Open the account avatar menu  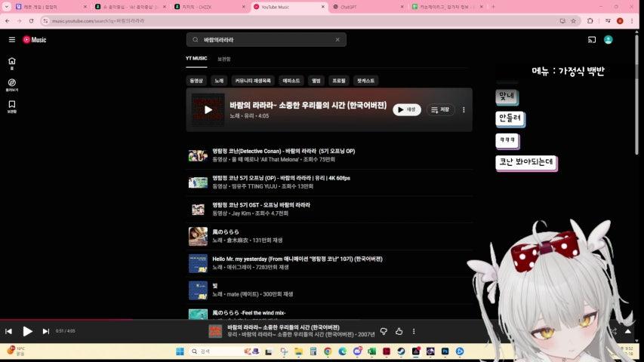609,40
